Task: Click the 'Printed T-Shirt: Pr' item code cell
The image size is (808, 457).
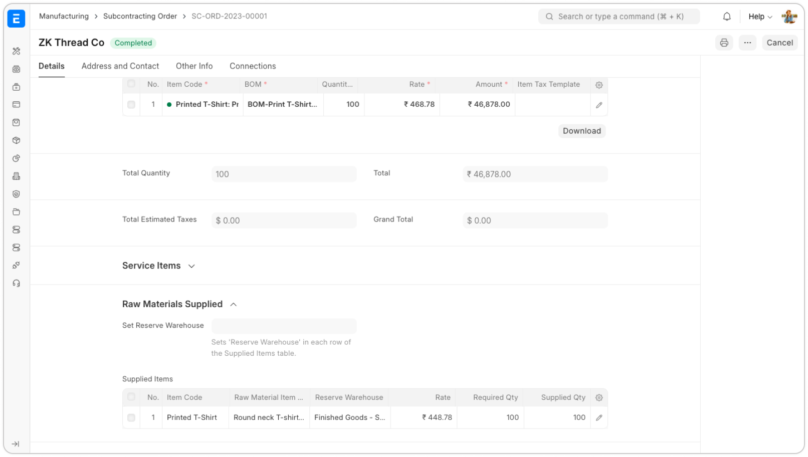Action: 203,104
